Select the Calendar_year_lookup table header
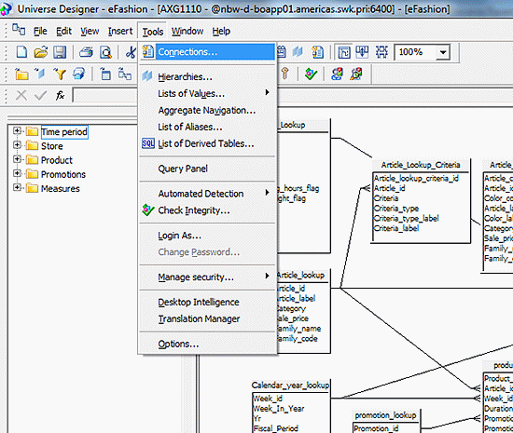The width and height of the screenshot is (513, 433). (290, 386)
